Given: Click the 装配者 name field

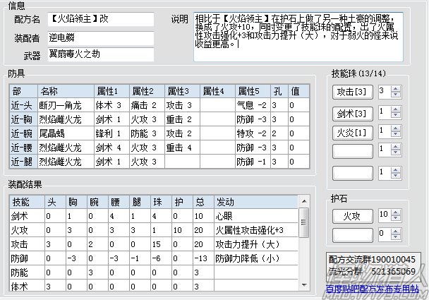Looking at the screenshot, I should tap(100, 37).
